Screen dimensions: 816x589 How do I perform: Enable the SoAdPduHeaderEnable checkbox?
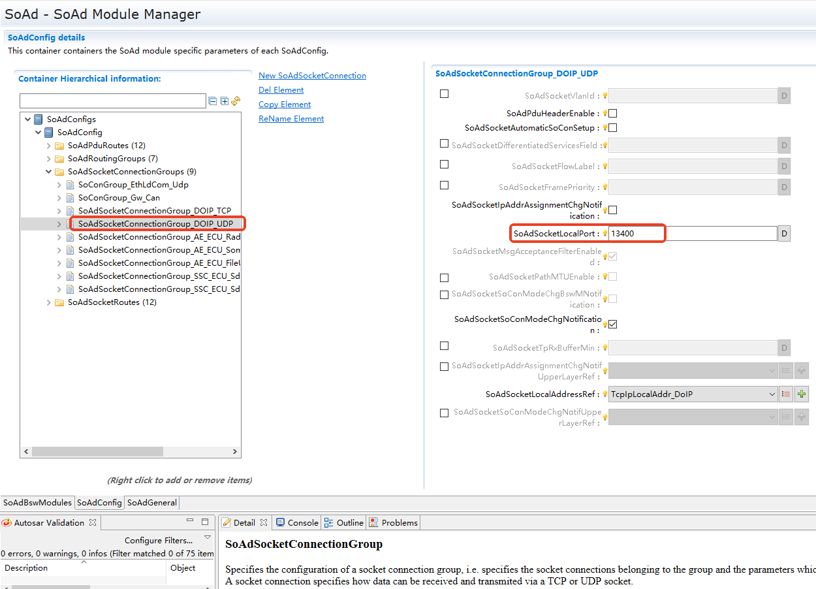pos(612,114)
